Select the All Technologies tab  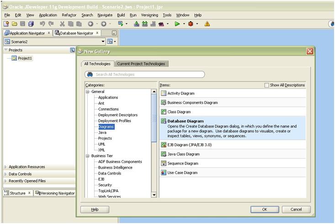[x=97, y=64]
